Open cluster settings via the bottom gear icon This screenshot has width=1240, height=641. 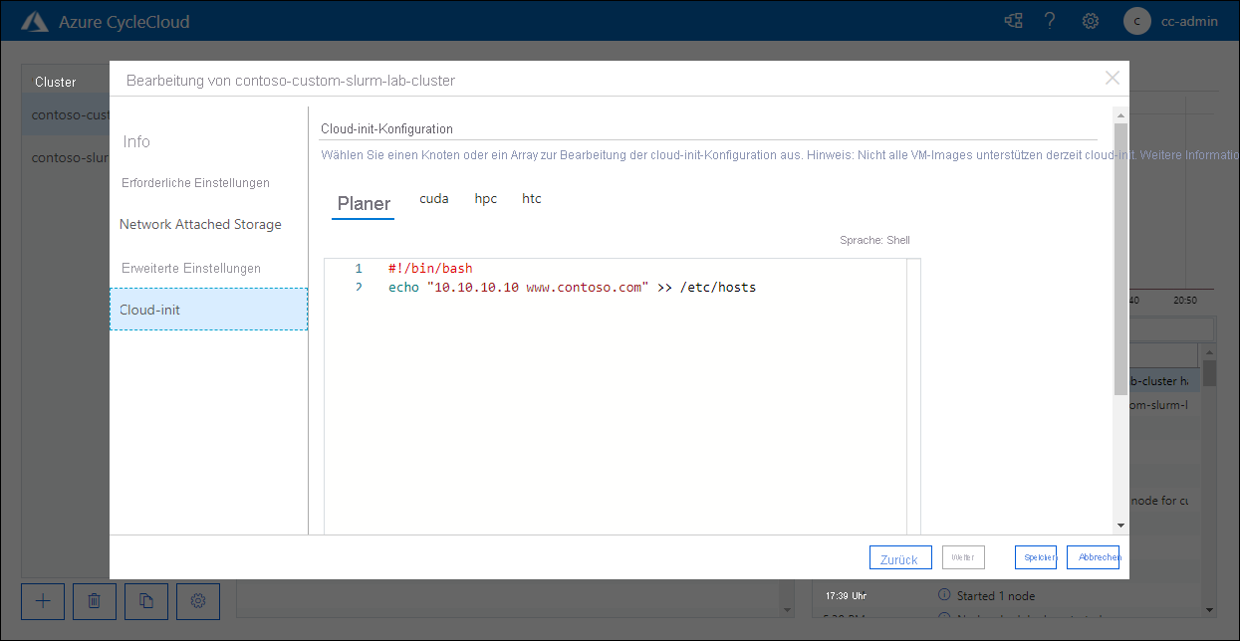tap(197, 601)
